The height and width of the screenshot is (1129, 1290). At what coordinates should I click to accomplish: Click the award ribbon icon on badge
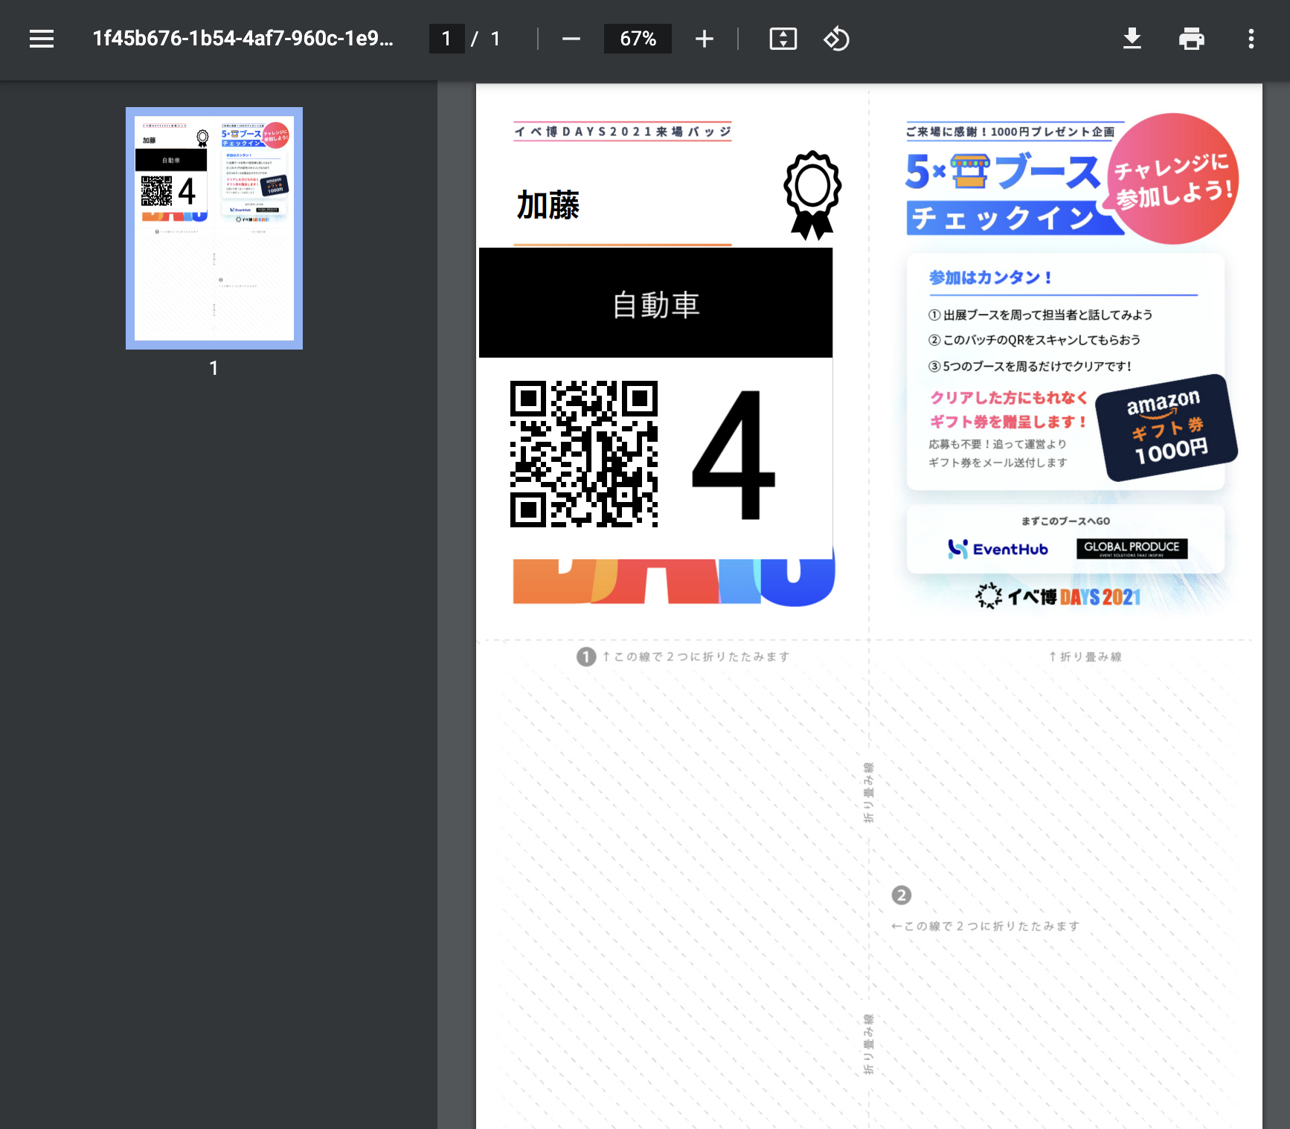pos(812,195)
